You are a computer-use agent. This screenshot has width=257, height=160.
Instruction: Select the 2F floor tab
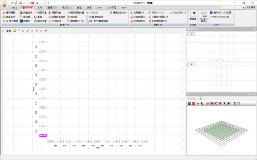[26, 31]
